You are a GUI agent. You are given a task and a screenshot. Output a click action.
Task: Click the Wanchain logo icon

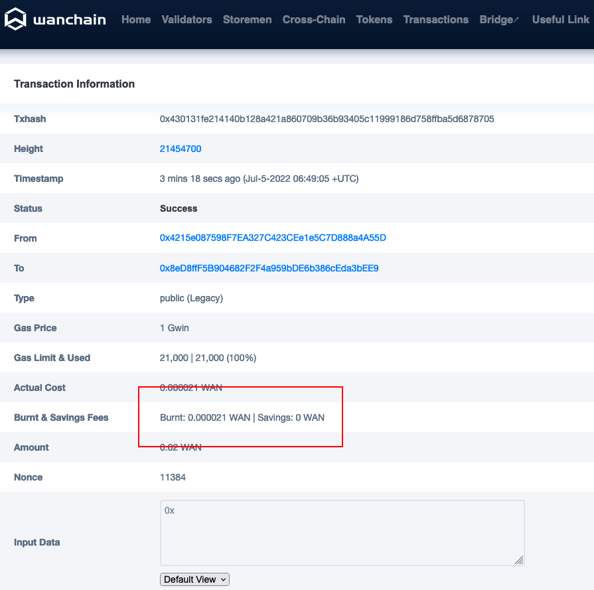tap(15, 19)
